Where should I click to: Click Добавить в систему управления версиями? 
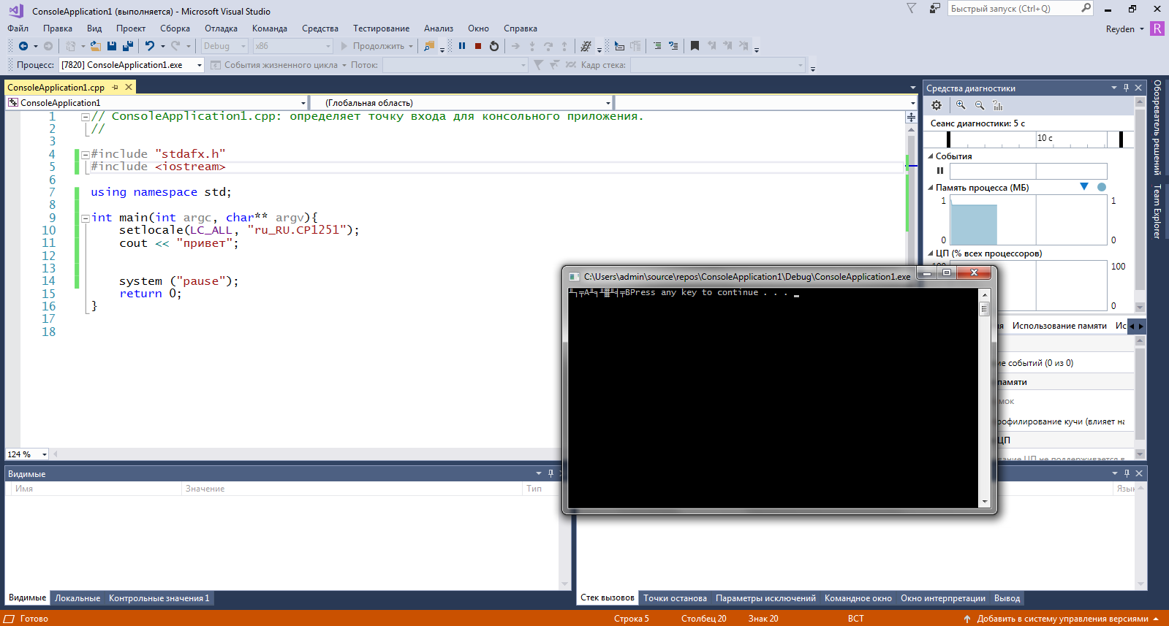1062,619
